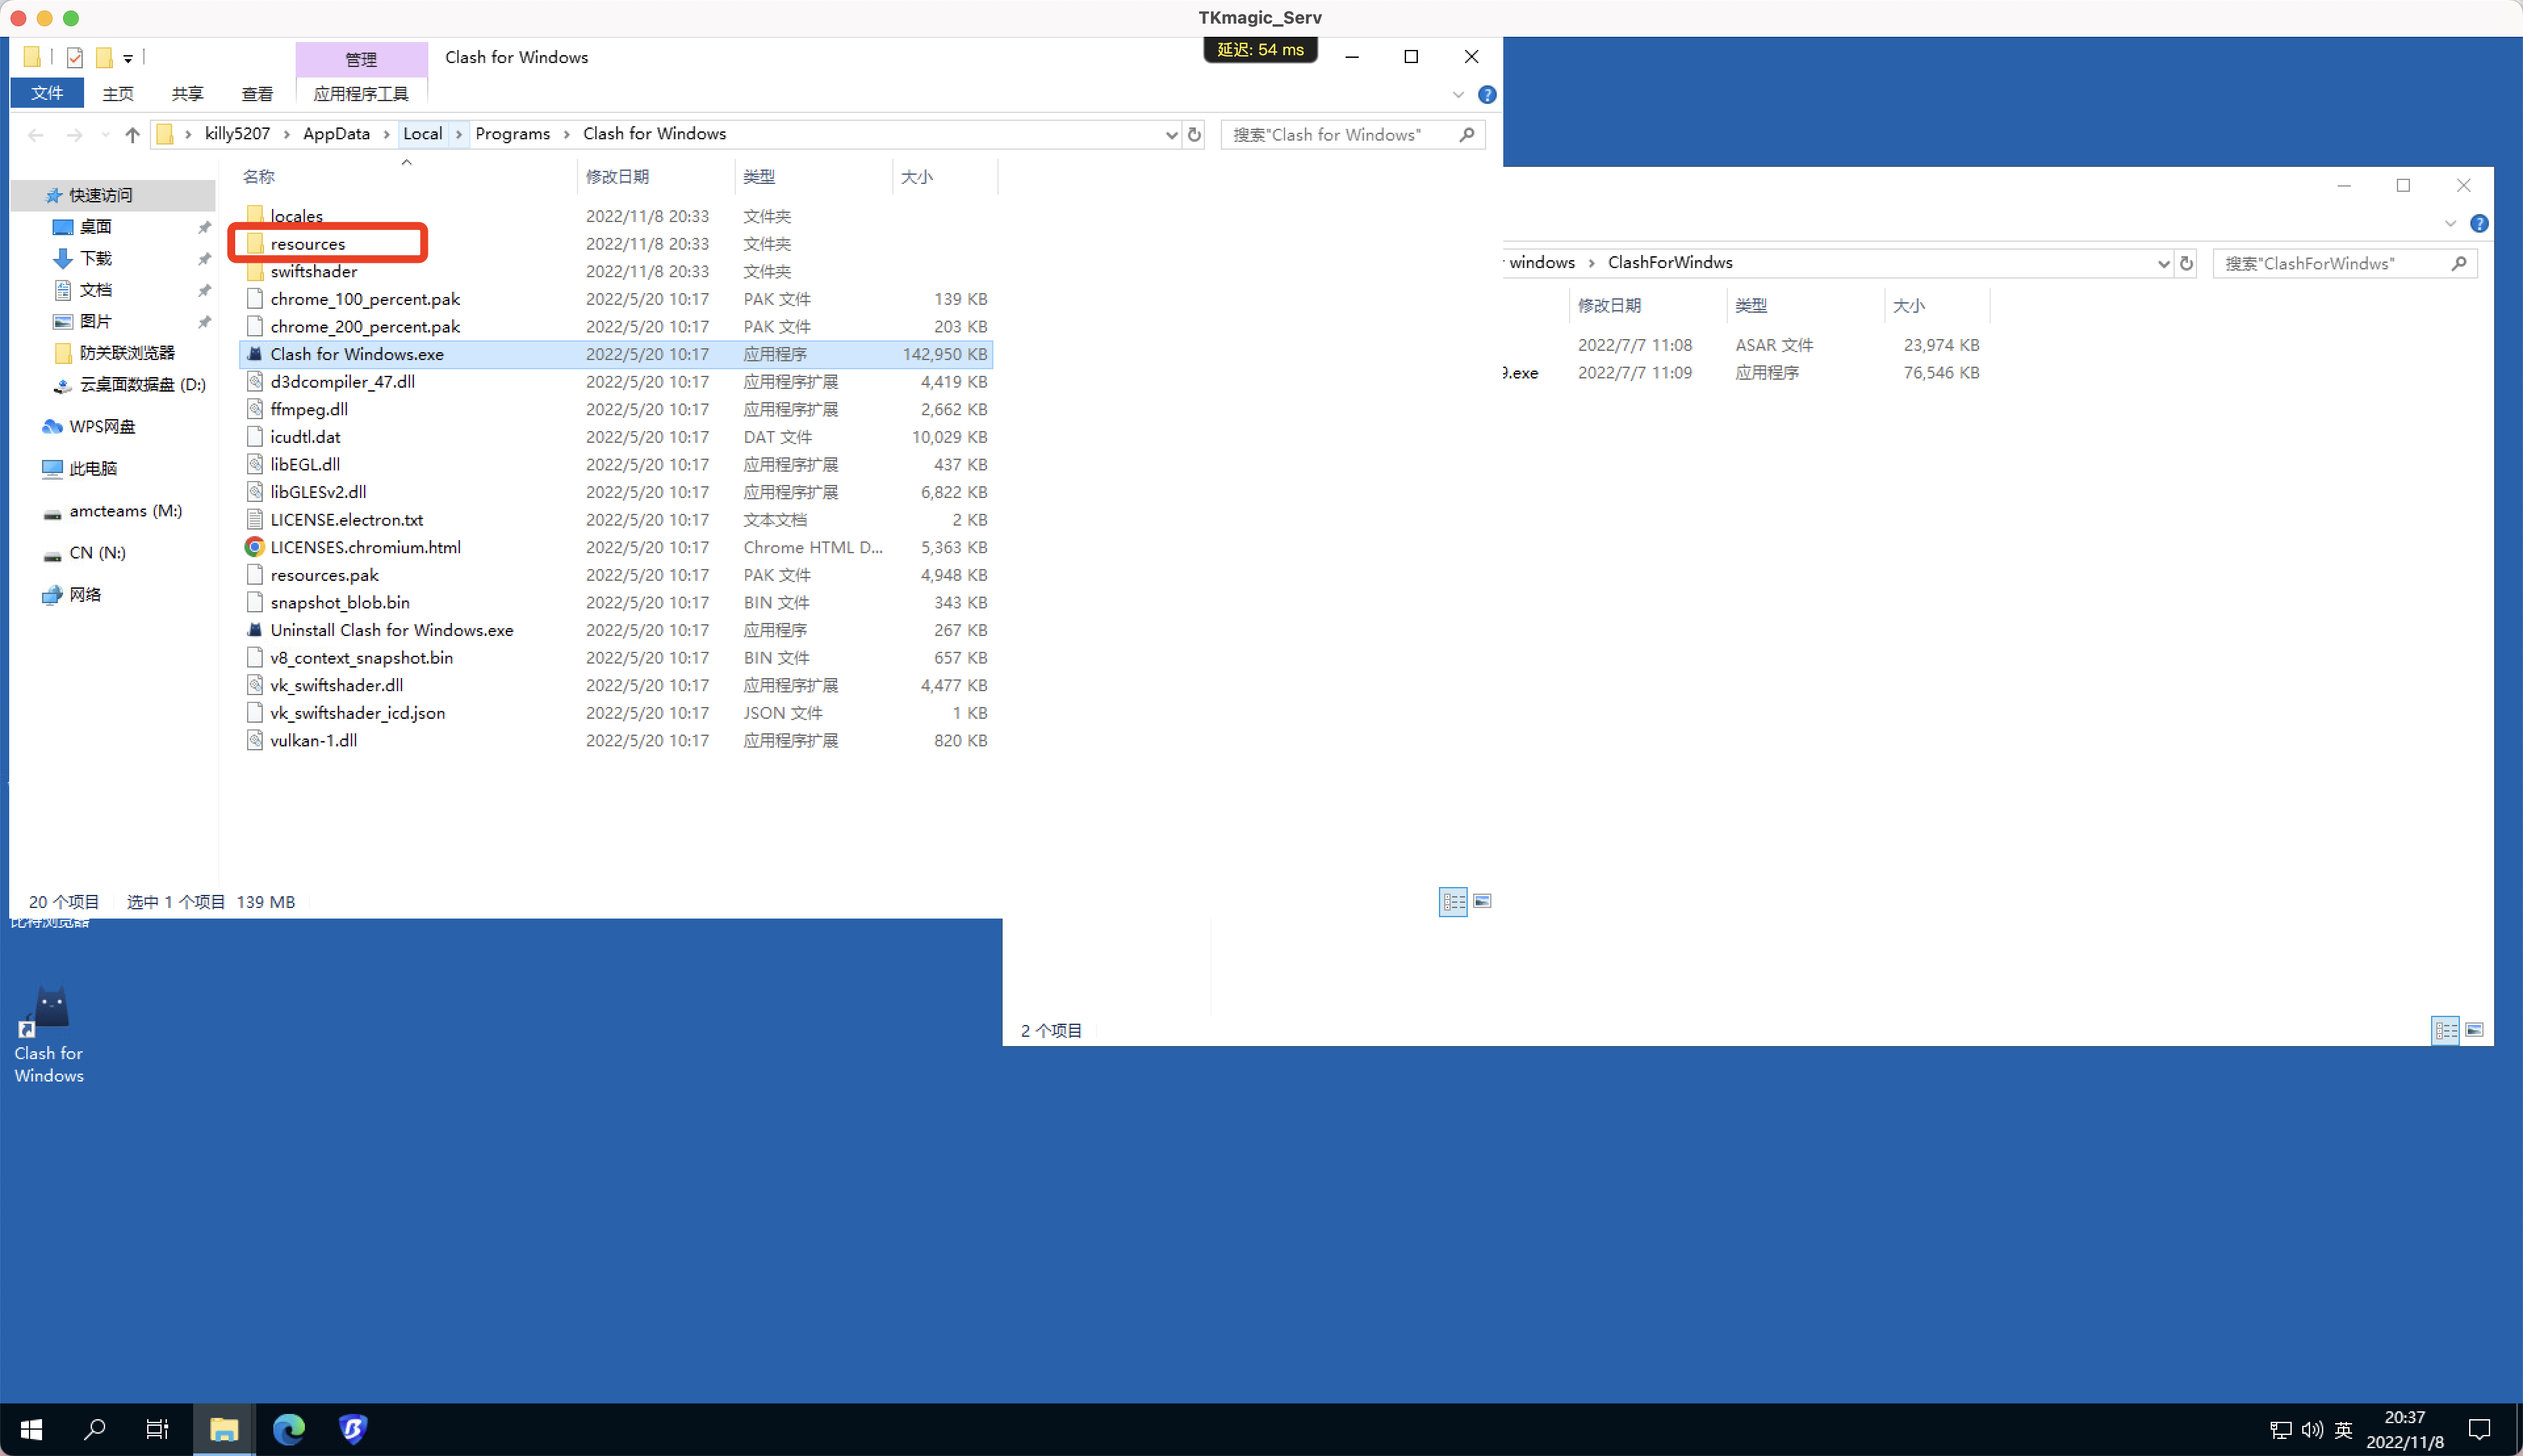Expand the breadcrumb chevron after Local
The image size is (2523, 1456).
pyautogui.click(x=458, y=133)
